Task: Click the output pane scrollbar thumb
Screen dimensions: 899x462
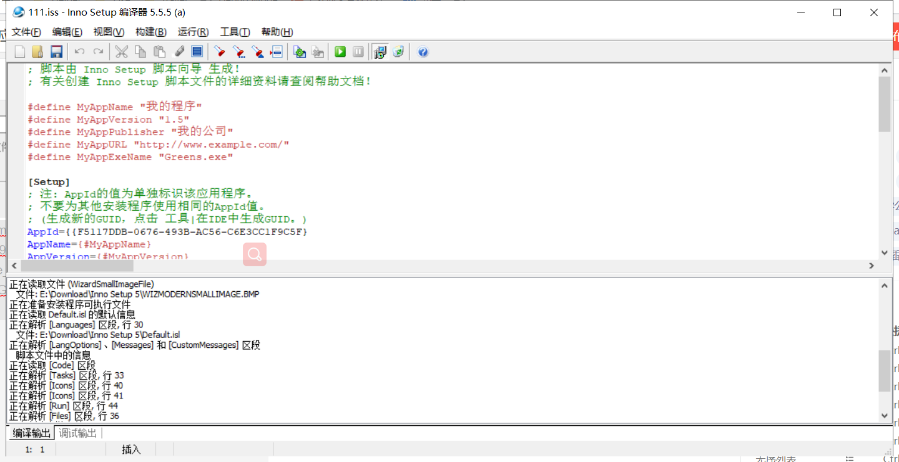Action: tap(884, 371)
